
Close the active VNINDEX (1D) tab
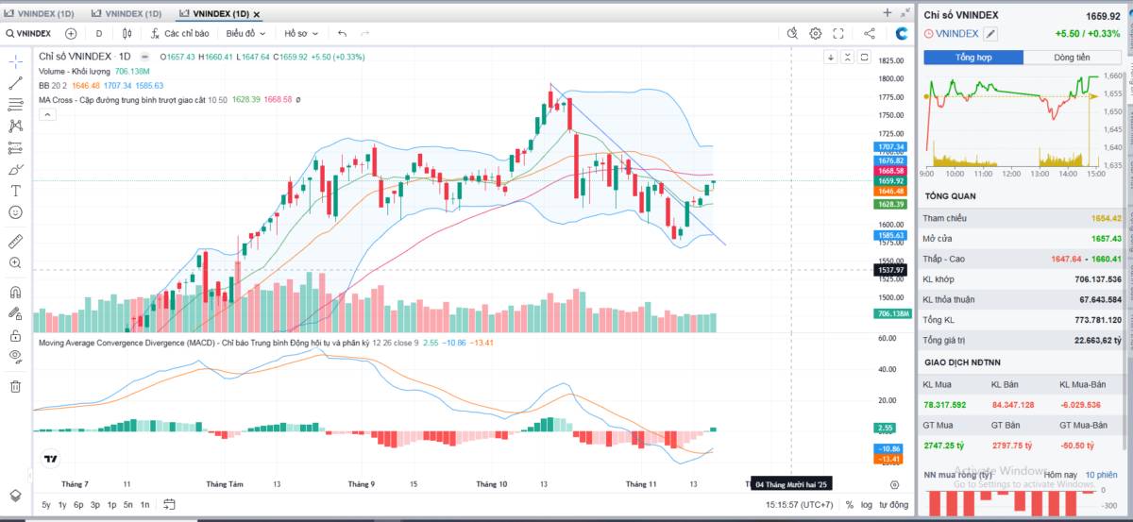click(257, 14)
